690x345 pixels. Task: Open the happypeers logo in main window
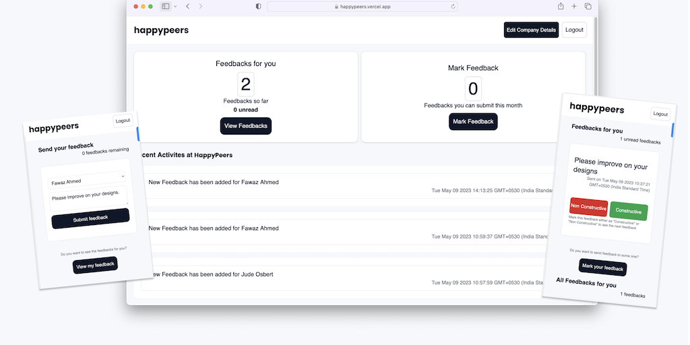[161, 30]
